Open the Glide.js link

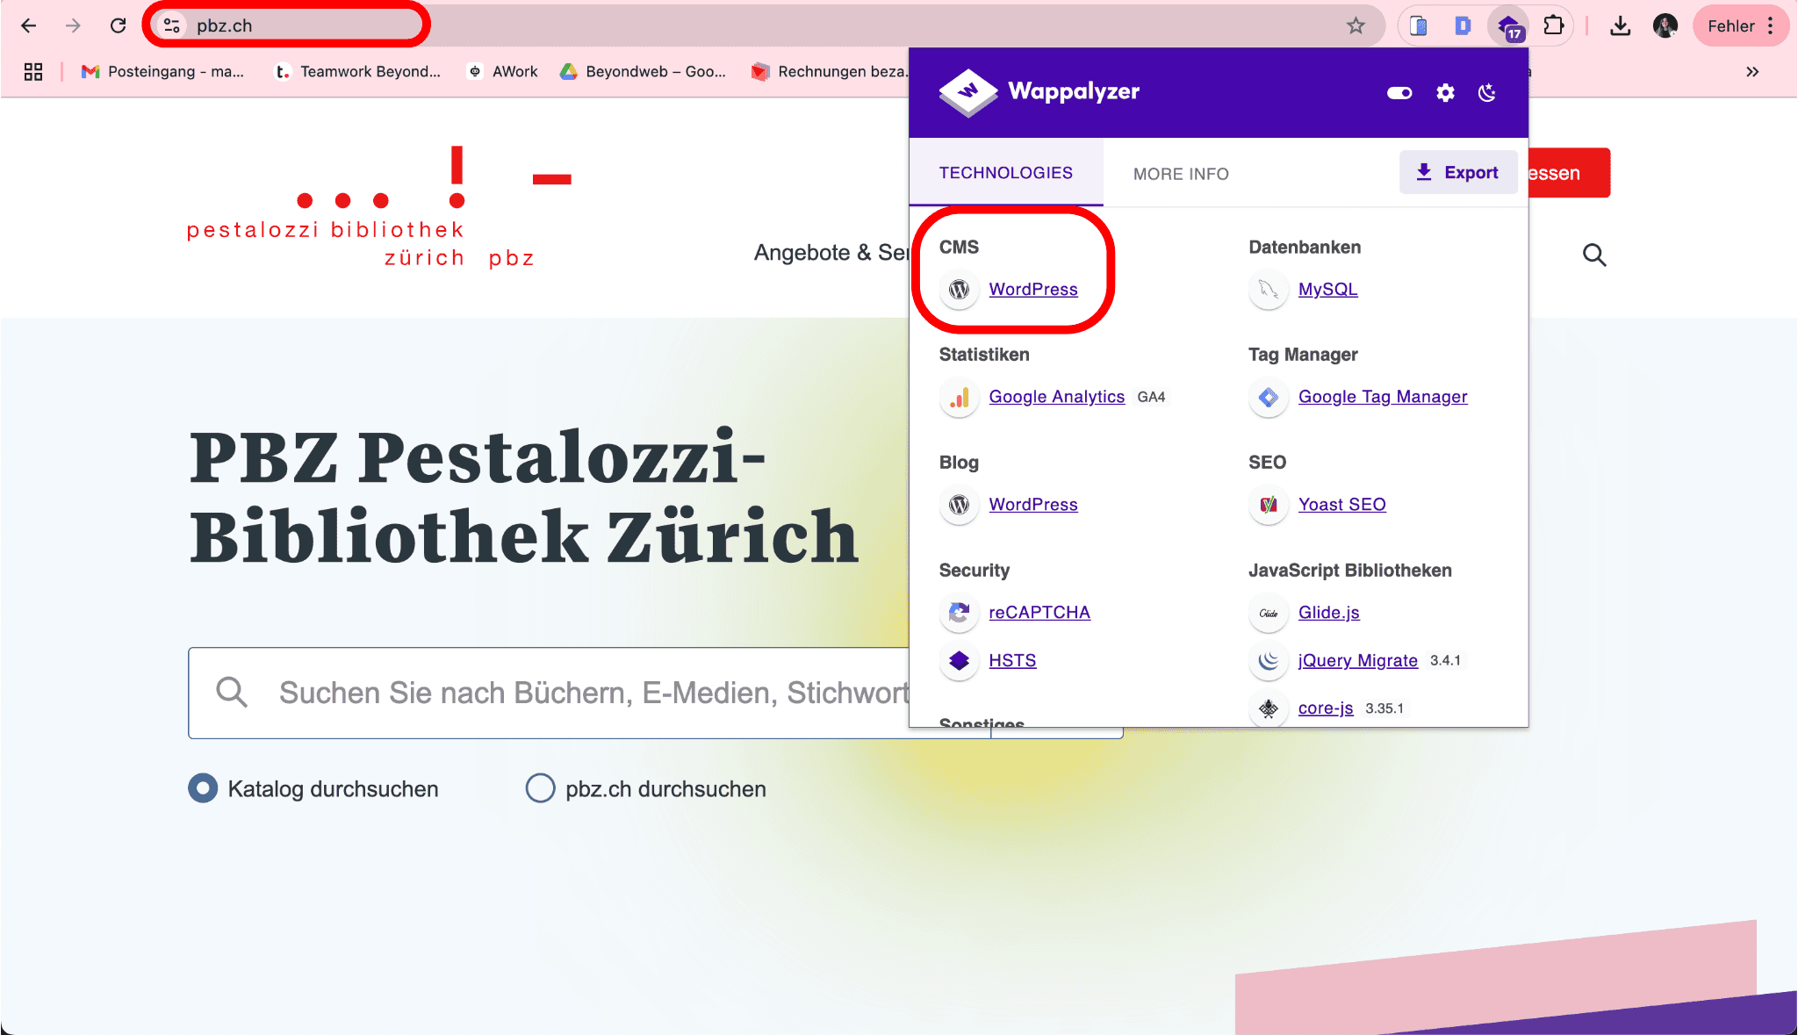click(x=1328, y=613)
